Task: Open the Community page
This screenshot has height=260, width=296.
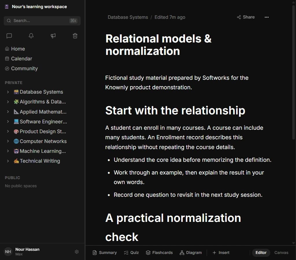Action: click(x=21, y=68)
